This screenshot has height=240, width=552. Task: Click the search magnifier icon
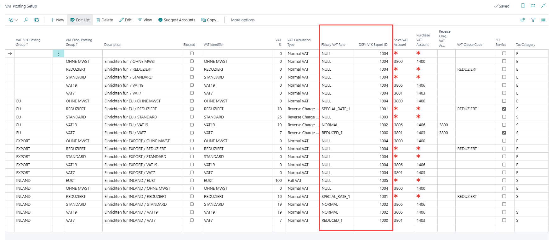point(26,20)
